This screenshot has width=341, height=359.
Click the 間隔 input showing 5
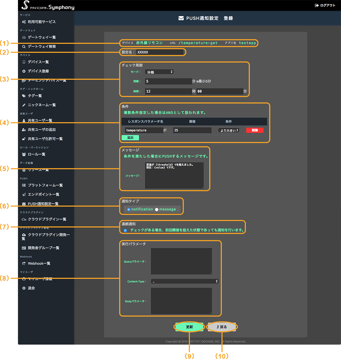168,81
